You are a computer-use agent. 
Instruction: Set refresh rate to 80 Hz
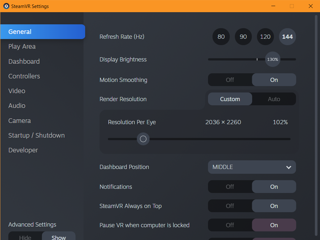(x=221, y=37)
